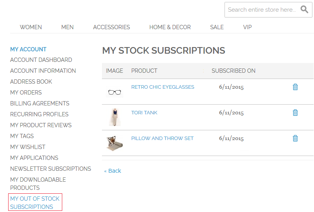The width and height of the screenshot is (314, 212).
Task: Select My Out of Stock Subscriptions
Action: click(x=35, y=203)
